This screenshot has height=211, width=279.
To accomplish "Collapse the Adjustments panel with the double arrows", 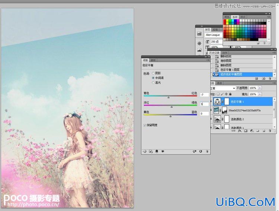I will pyautogui.click(x=206, y=57).
